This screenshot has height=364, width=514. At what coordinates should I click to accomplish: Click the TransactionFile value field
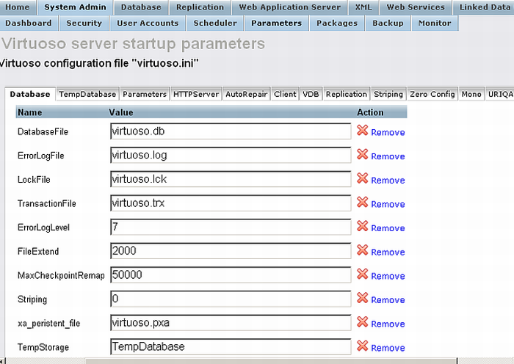click(231, 203)
